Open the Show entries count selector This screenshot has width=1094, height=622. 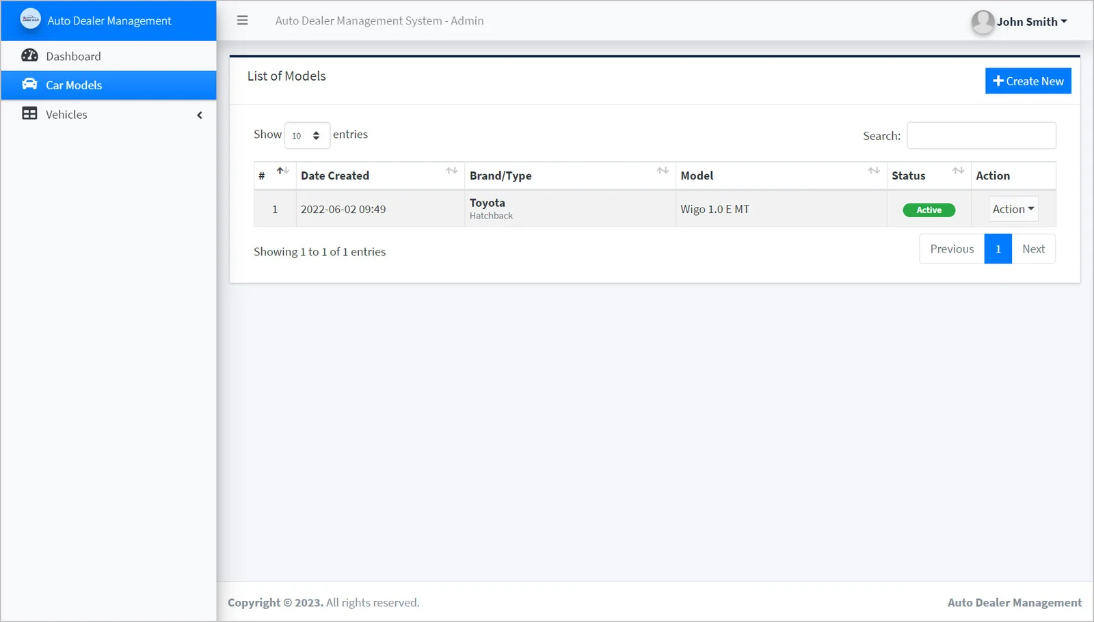point(307,135)
